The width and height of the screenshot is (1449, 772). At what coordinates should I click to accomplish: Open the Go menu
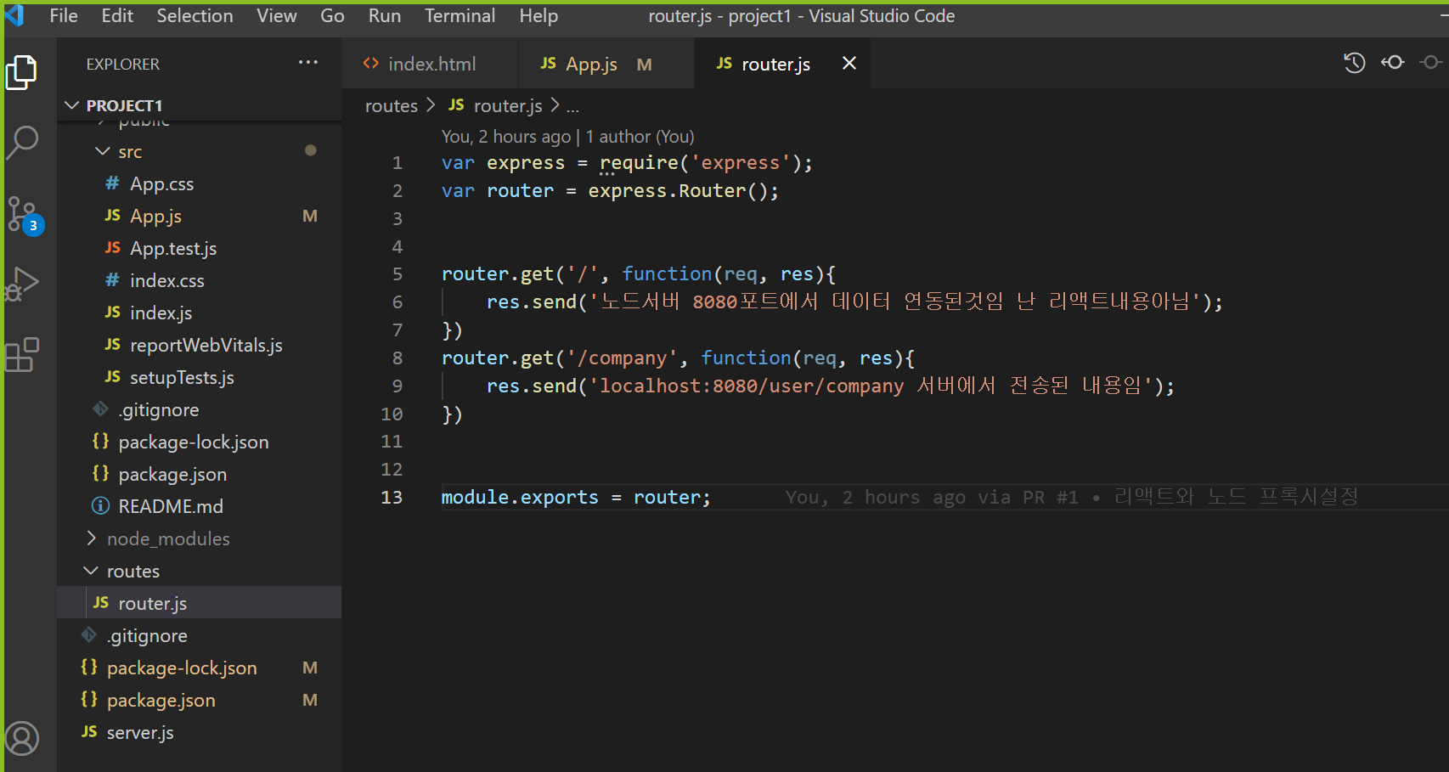(x=331, y=15)
